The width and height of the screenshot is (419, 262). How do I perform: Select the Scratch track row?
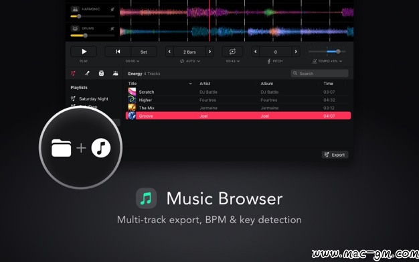point(238,92)
